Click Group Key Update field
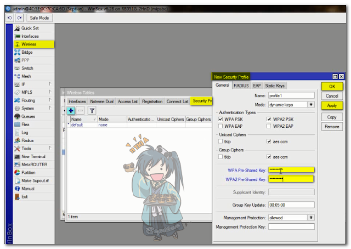351x249 pixels. pyautogui.click(x=291, y=205)
